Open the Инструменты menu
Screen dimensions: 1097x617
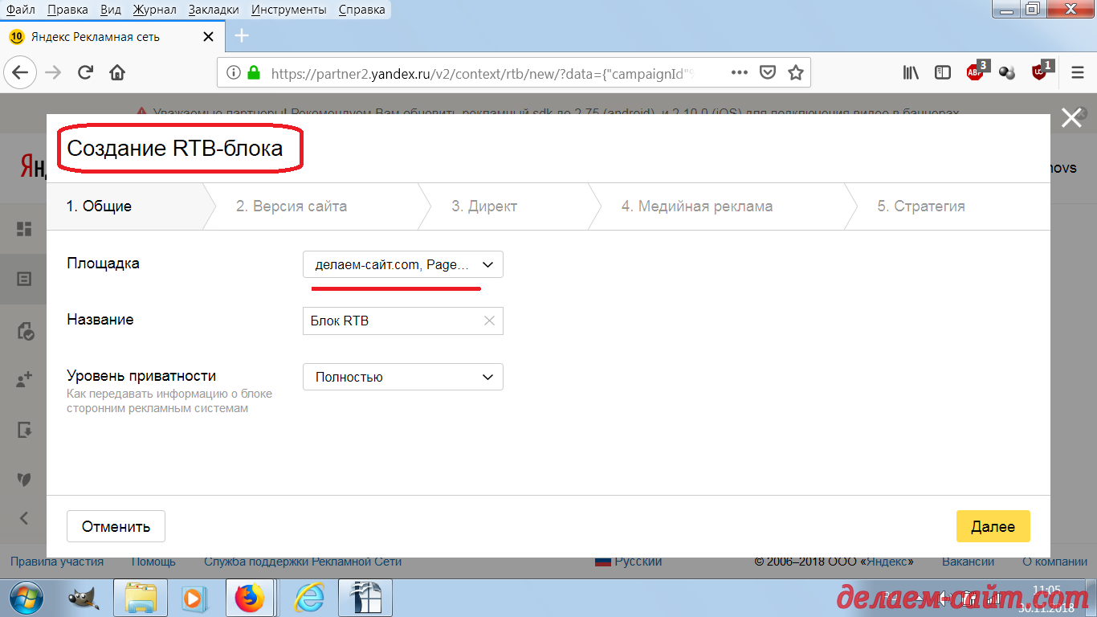click(x=288, y=10)
